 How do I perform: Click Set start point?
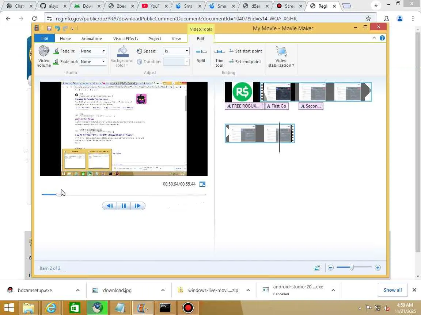[x=246, y=51]
